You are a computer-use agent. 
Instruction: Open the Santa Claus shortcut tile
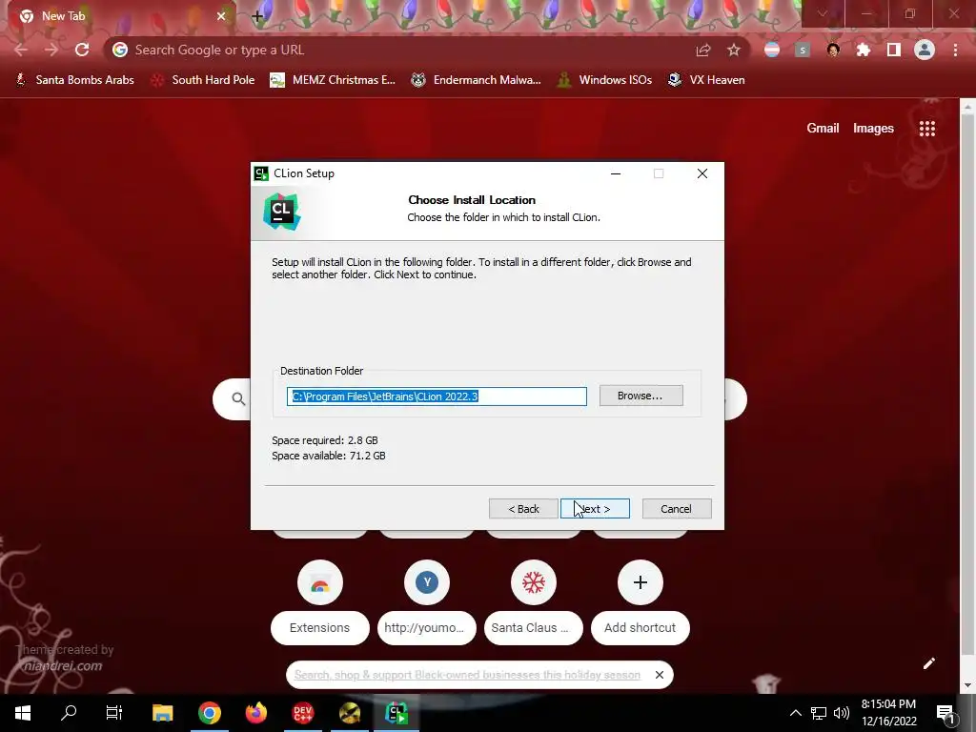click(534, 602)
